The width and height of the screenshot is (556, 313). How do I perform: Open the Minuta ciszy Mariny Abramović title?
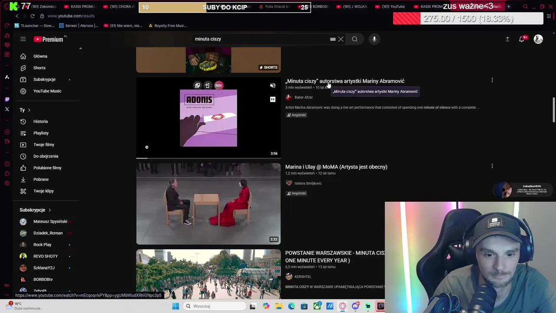[x=345, y=81]
